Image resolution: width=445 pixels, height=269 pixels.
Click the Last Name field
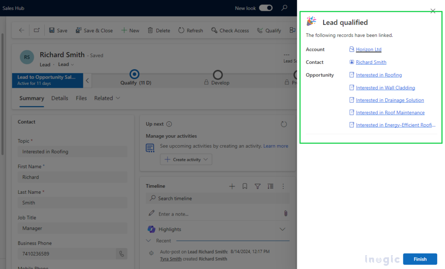[73, 203]
